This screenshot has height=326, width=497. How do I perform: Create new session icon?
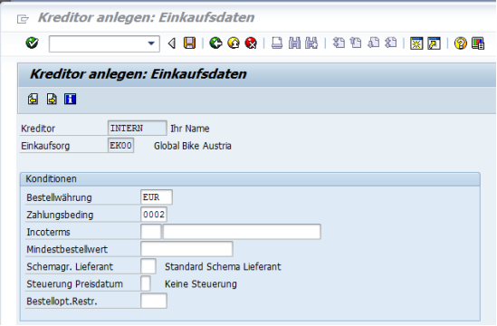[x=416, y=43]
